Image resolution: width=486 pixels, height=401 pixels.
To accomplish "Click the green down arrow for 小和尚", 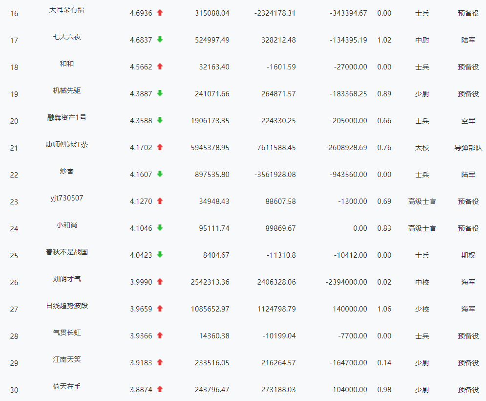I will (160, 228).
